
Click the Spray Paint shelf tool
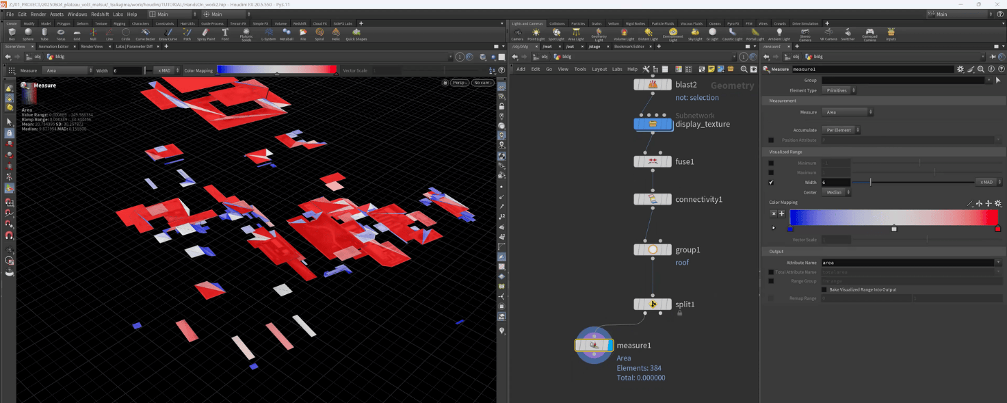(205, 34)
